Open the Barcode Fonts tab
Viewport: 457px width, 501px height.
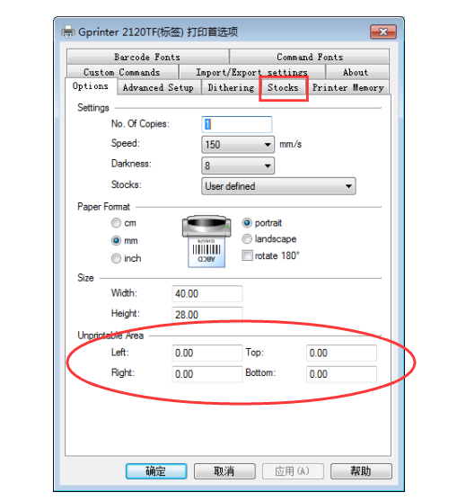(x=147, y=57)
